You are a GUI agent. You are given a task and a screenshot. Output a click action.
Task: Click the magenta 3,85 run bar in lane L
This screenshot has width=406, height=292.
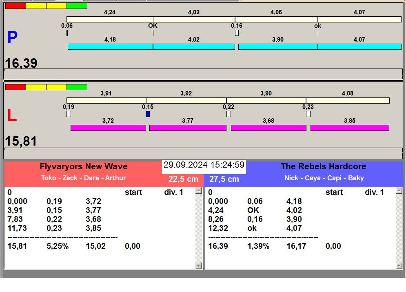pos(350,128)
